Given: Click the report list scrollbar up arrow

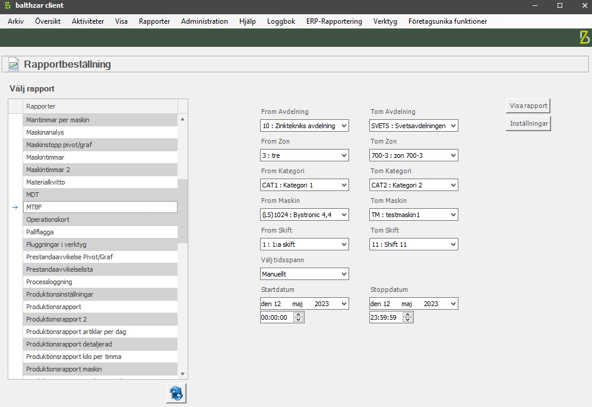Looking at the screenshot, I should point(183,119).
